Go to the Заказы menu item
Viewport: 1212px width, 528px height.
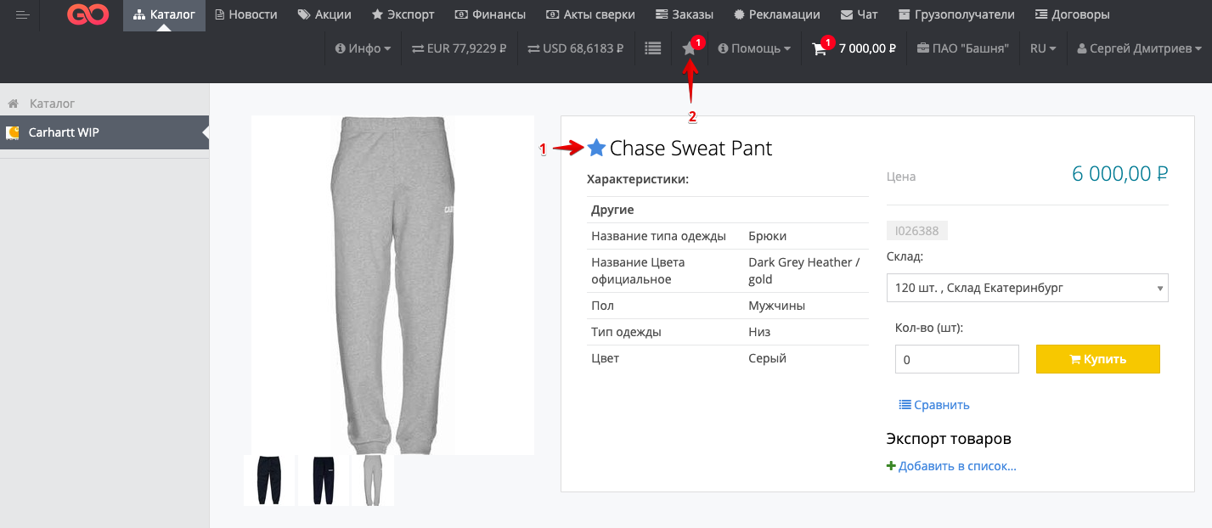685,14
